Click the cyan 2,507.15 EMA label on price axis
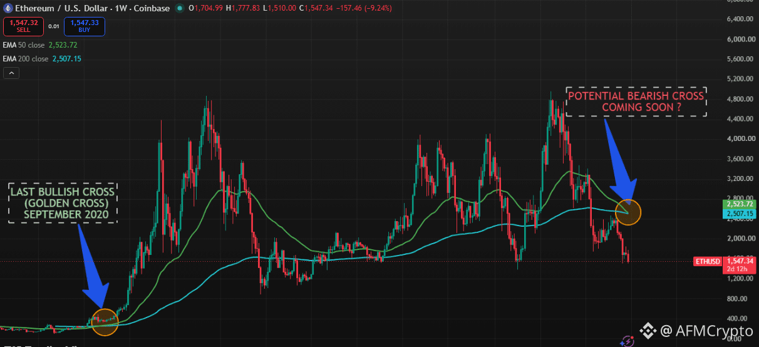 (x=740, y=214)
